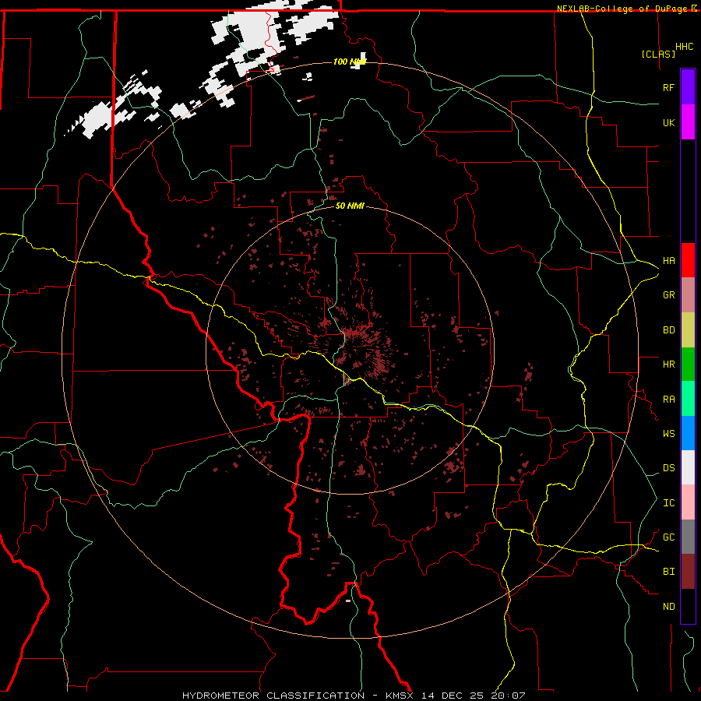701x701 pixels.
Task: Click the ND black legend swatch
Action: (x=688, y=606)
